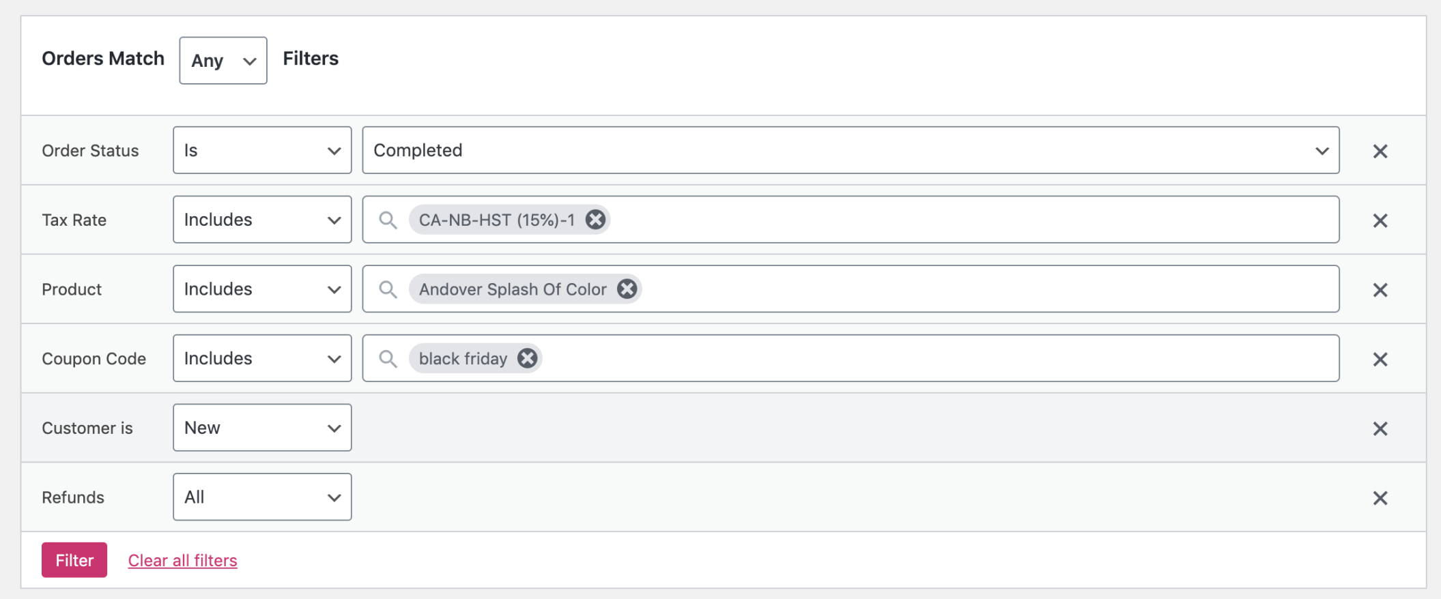Delete the Order Status filter row
Viewport: 1441px width, 599px height.
click(x=1380, y=150)
